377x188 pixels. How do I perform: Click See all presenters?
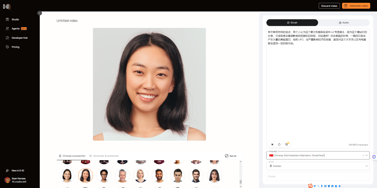pos(231,156)
